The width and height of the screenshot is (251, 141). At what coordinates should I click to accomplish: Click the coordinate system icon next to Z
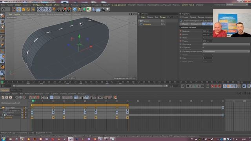tap(53, 9)
